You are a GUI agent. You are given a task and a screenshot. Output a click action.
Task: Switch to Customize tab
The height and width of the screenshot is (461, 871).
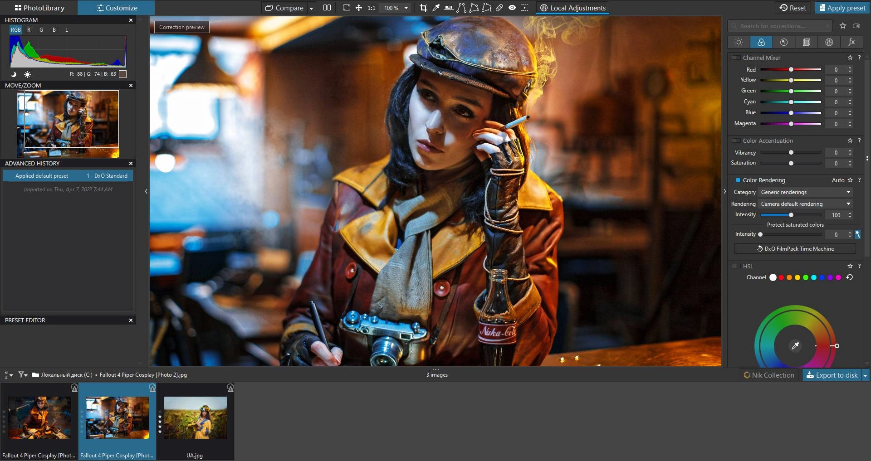[x=117, y=8]
